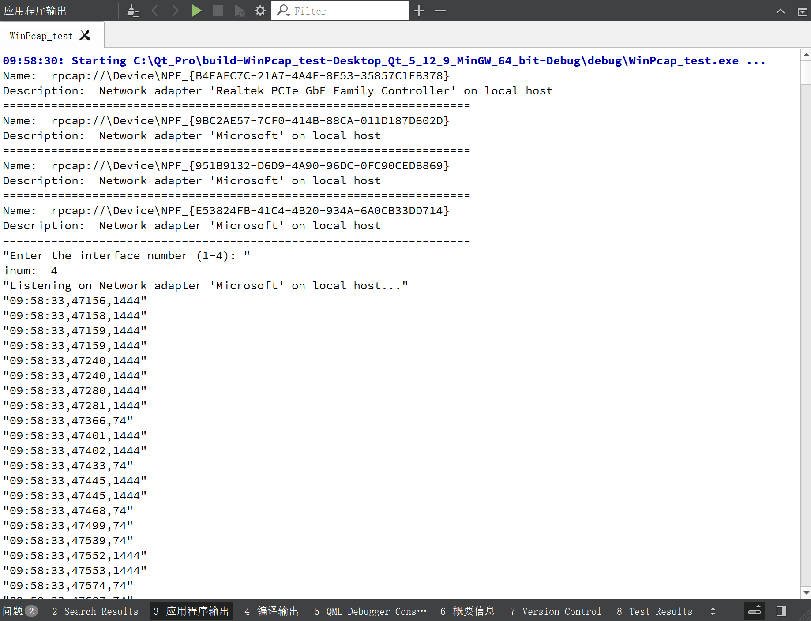
Task: Attach the debugger to the running application
Action: (x=240, y=11)
